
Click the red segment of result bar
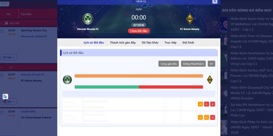click(171, 87)
